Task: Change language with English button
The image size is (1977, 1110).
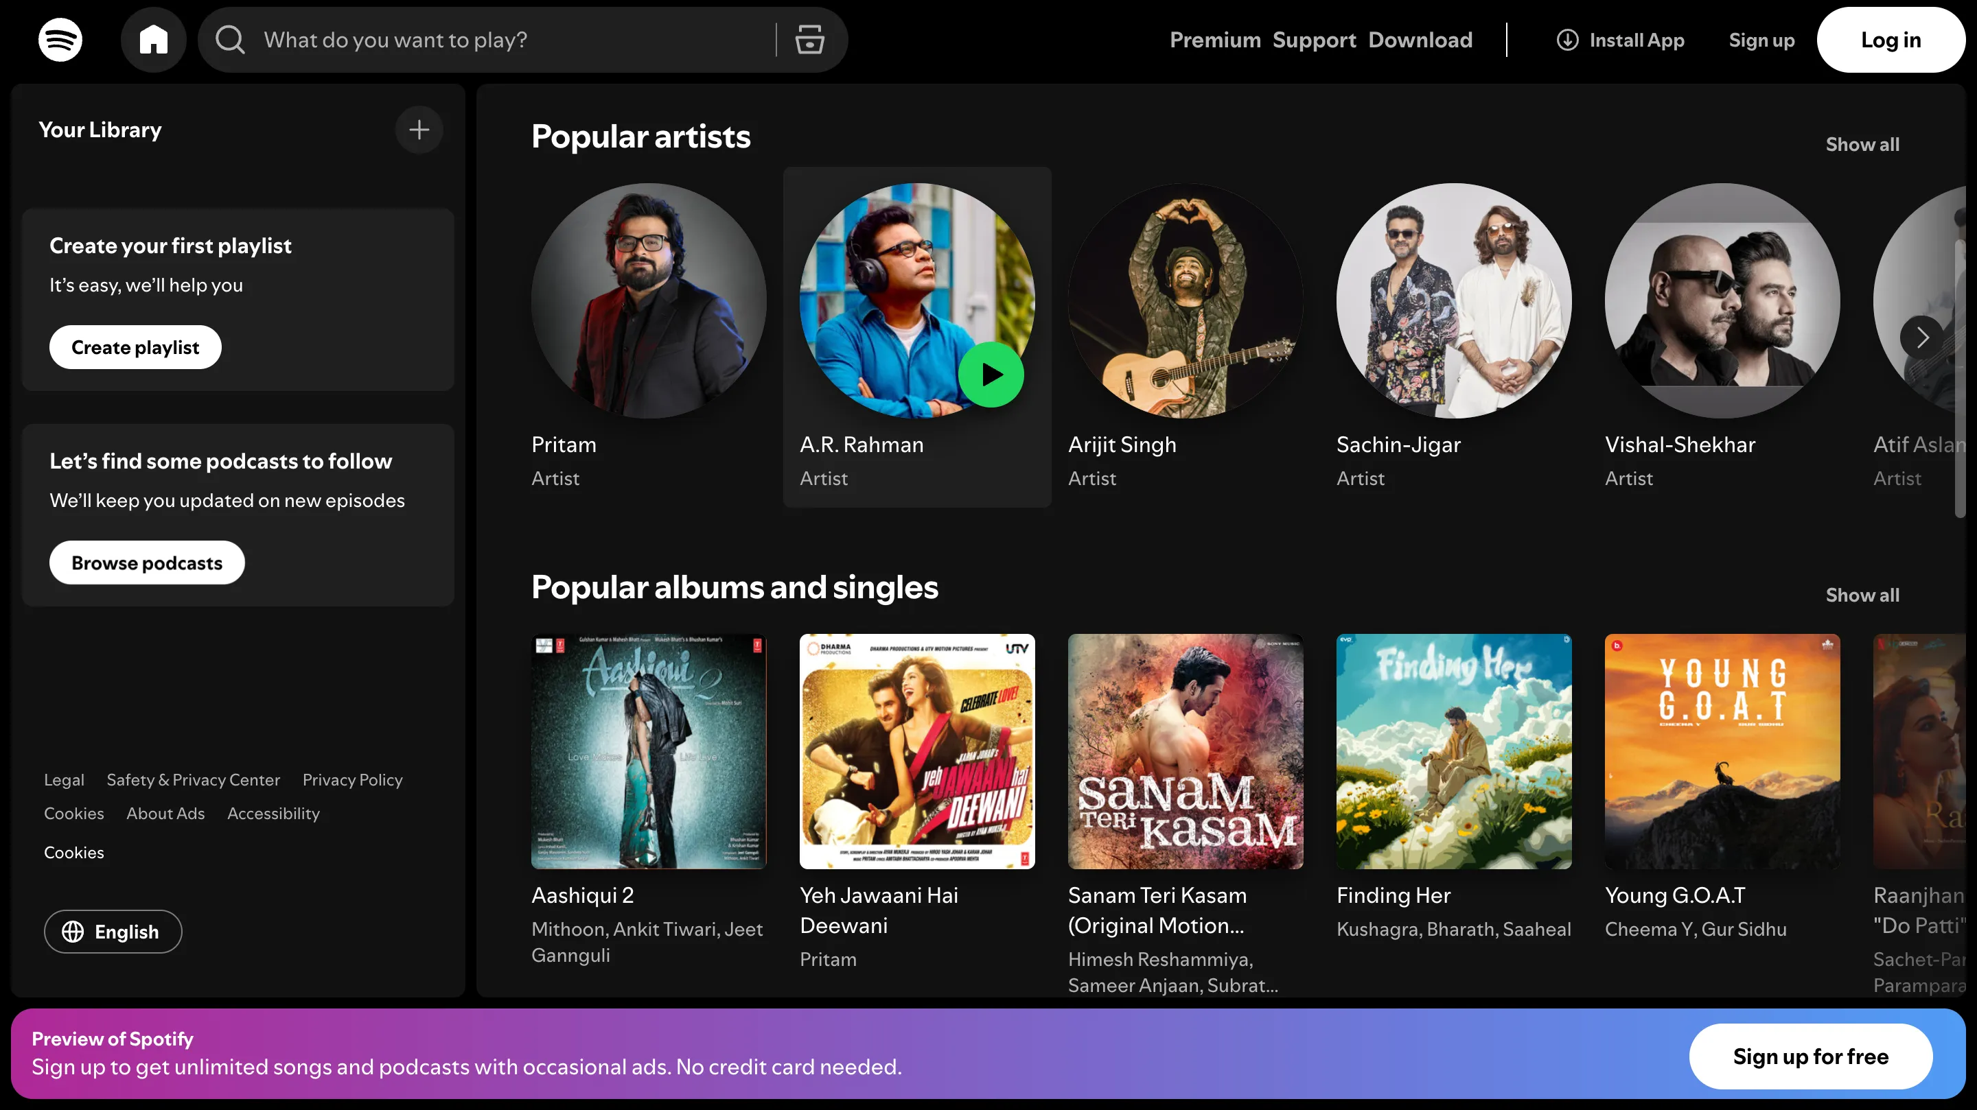Action: pos(113,931)
